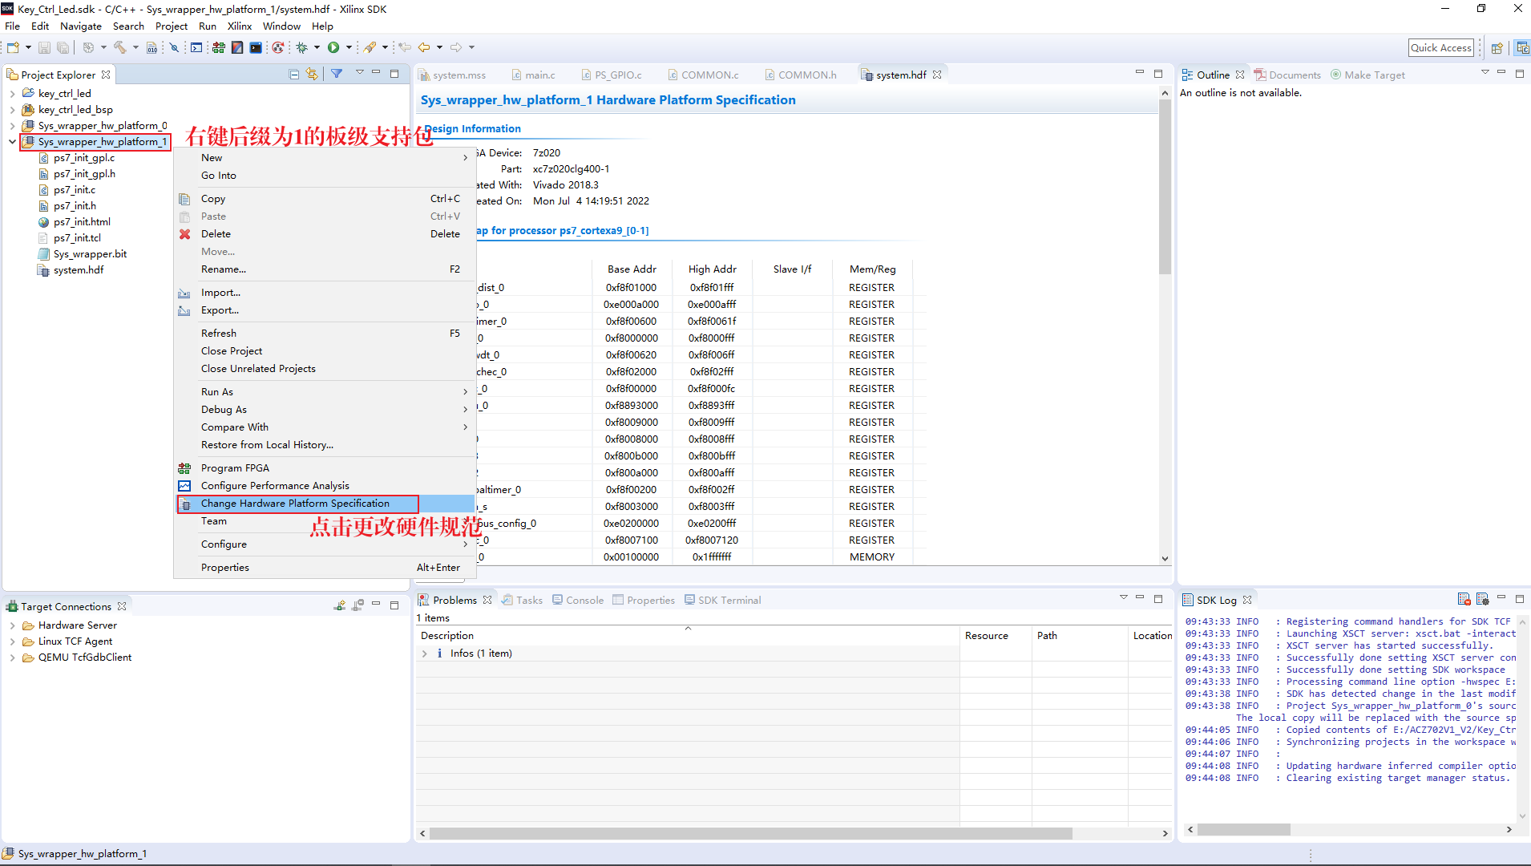Open Project Explorer view menu triangle
Screen dimensions: 1531x866
[x=359, y=73]
